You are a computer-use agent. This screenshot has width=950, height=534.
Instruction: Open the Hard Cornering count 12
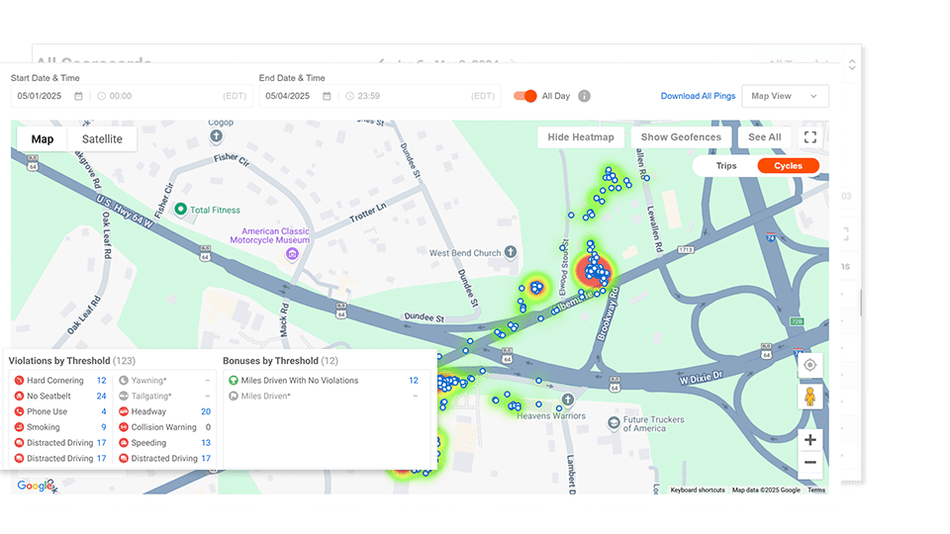pos(101,380)
